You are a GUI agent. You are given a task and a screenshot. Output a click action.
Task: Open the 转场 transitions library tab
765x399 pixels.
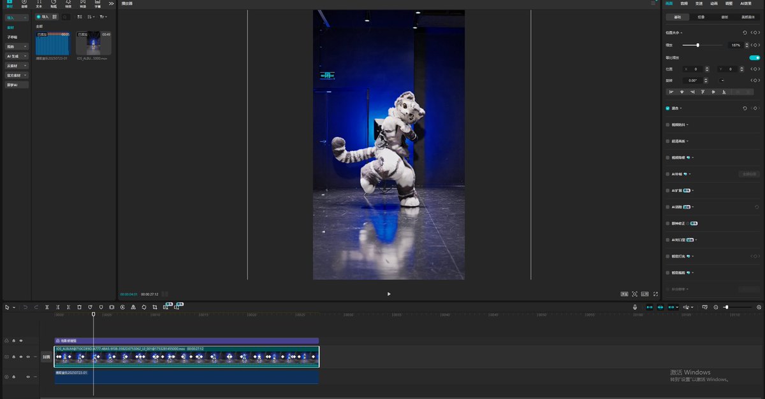click(83, 4)
